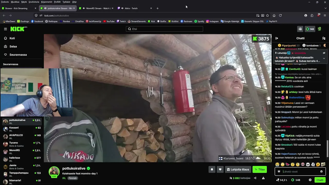The width and height of the screenshot is (329, 185).
Task: Open the browser extensions puzzle icon
Action: pyautogui.click(x=312, y=15)
